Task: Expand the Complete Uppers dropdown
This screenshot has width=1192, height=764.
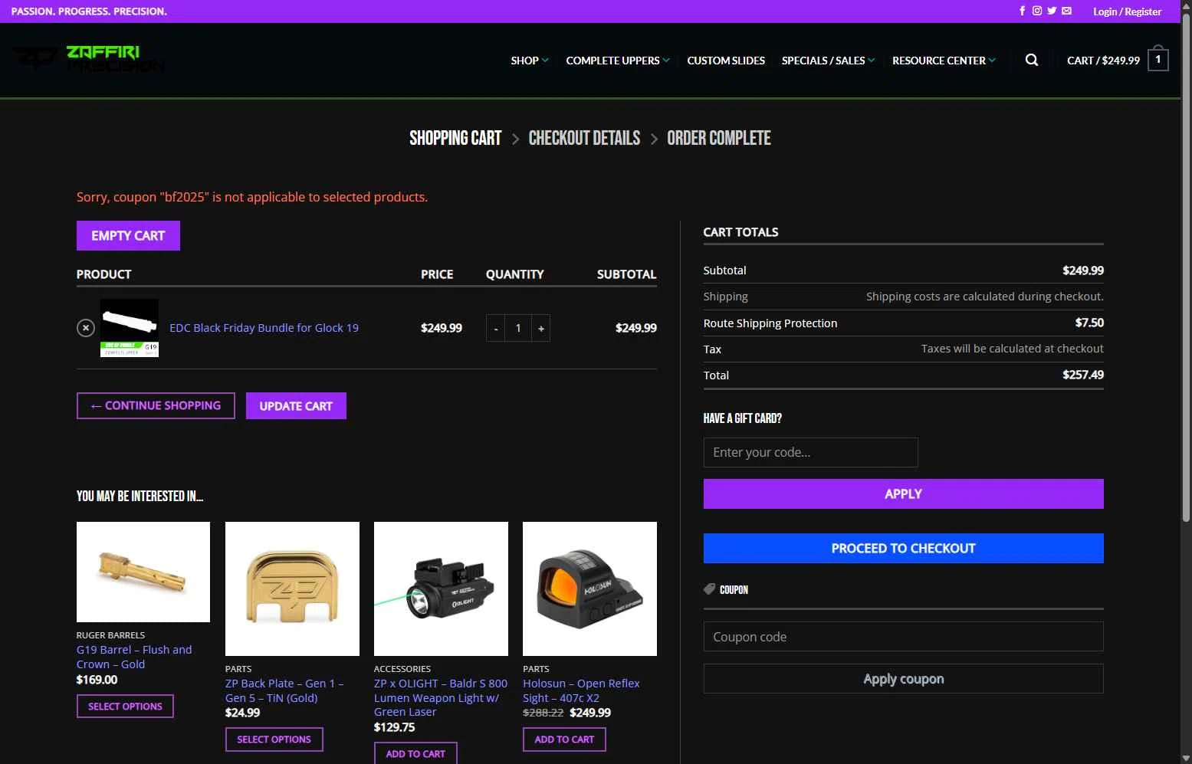Action: [618, 61]
